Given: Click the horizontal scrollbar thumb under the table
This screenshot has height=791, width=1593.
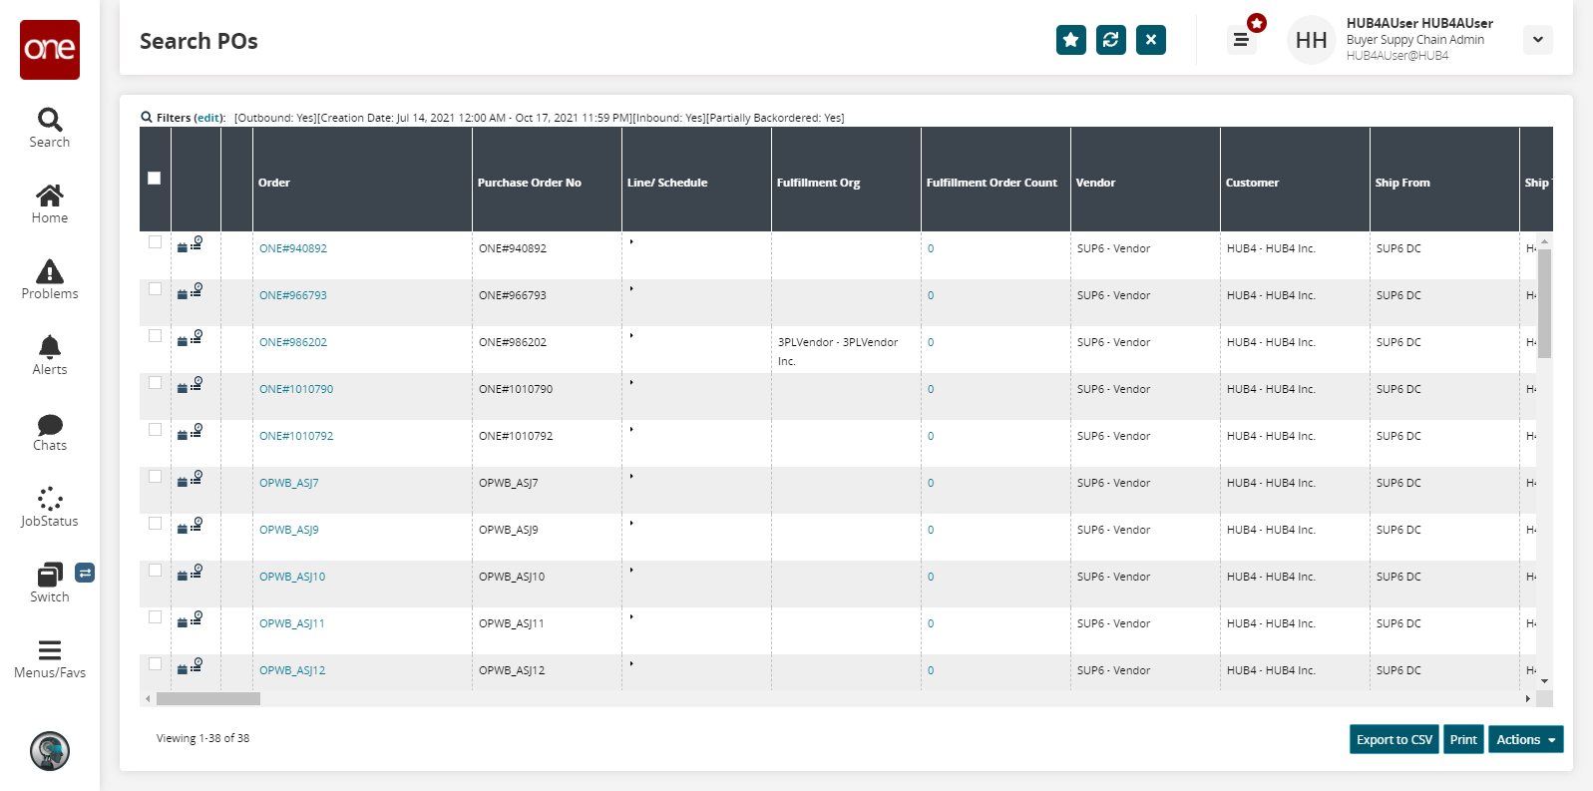Looking at the screenshot, I should tap(208, 699).
